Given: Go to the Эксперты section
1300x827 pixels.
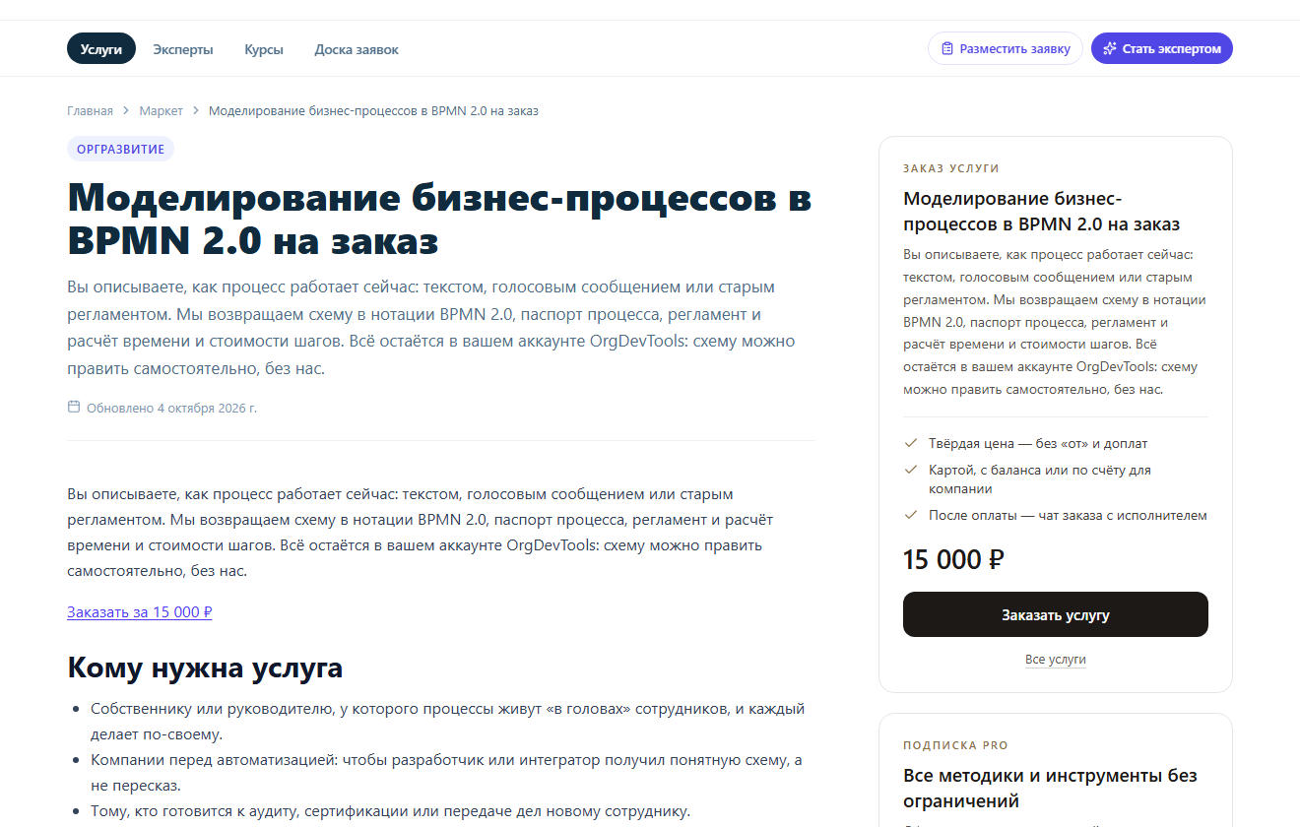Looking at the screenshot, I should 183,49.
